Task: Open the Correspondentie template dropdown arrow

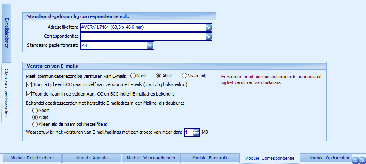Action: click(x=208, y=36)
